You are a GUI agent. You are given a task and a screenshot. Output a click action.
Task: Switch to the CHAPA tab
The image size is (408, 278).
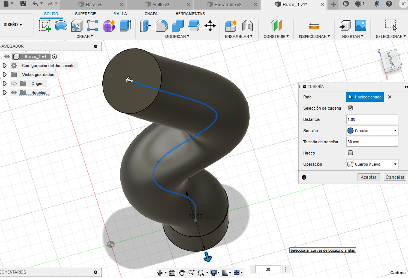(151, 14)
